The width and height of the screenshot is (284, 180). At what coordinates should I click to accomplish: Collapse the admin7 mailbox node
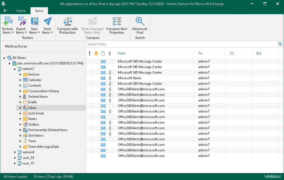coord(15,69)
